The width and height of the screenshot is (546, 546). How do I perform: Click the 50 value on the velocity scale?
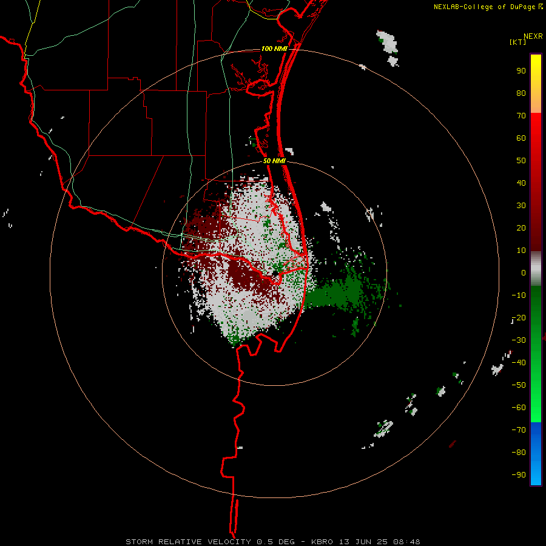coord(521,161)
